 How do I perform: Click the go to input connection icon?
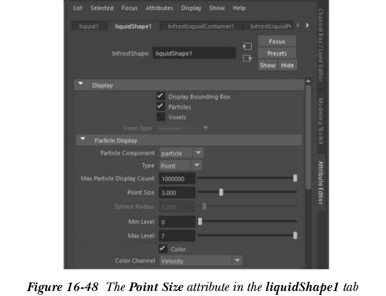247,46
